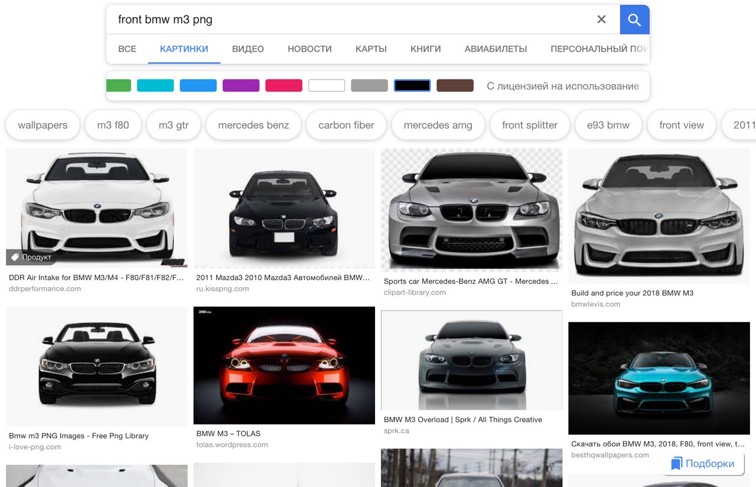
Task: Open the ВИДЕО tab
Action: [x=248, y=49]
